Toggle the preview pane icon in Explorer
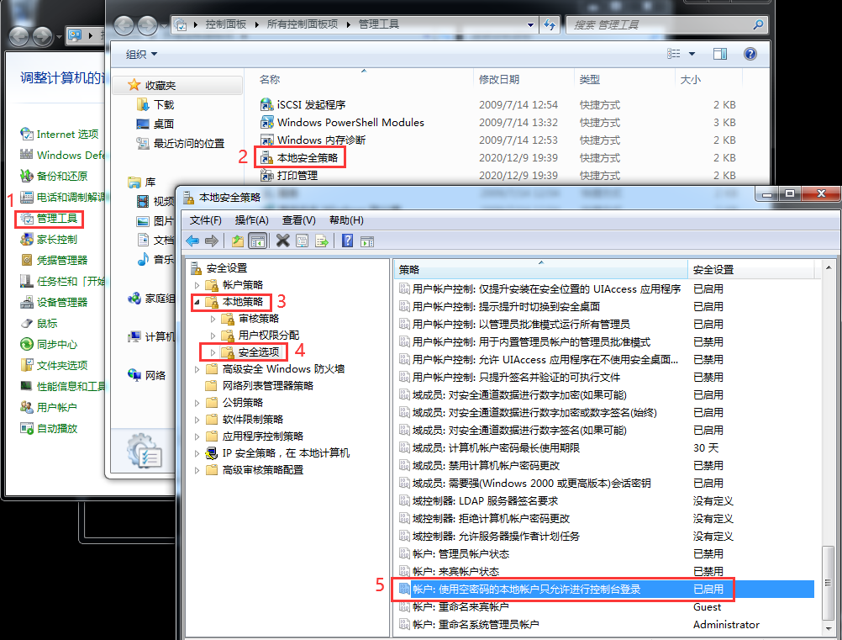842x640 pixels. point(720,54)
